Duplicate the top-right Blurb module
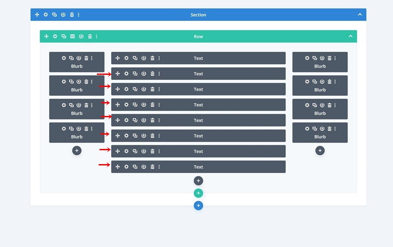Viewport: 393px width, 247px height. tap(314, 58)
